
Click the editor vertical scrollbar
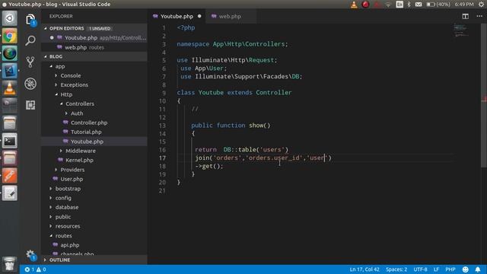click(484, 94)
